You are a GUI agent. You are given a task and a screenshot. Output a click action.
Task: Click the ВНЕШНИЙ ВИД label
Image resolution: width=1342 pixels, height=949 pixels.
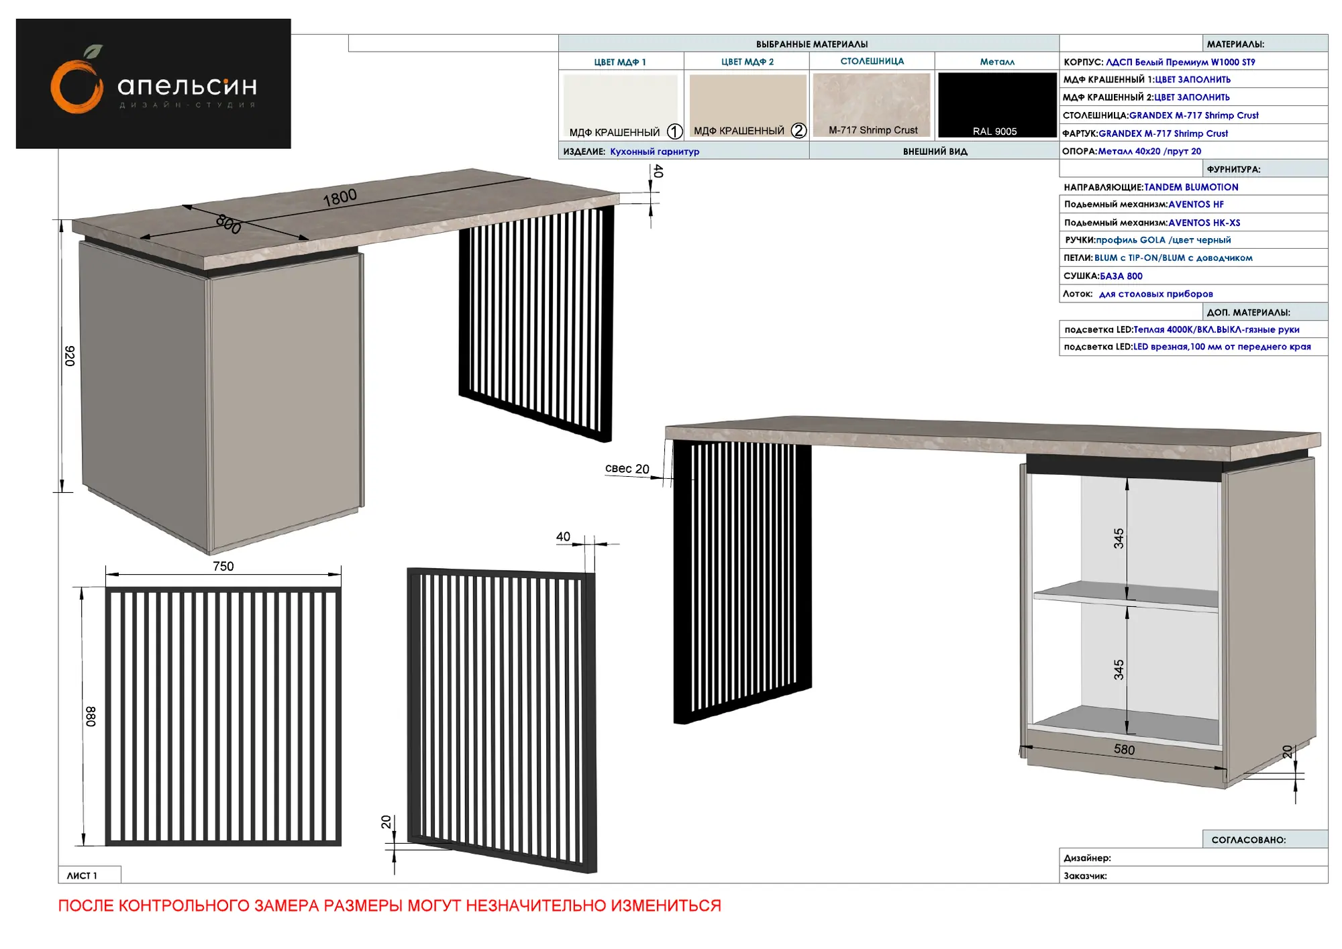[x=935, y=152]
